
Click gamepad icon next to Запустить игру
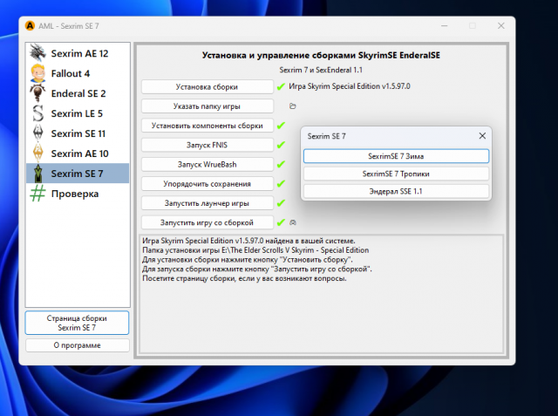293,222
